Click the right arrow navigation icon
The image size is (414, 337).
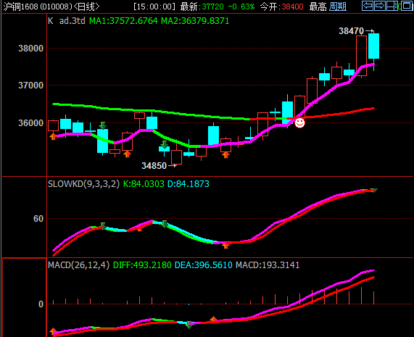tap(380, 6)
